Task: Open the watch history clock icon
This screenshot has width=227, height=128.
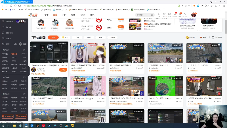Action: click(x=159, y=14)
